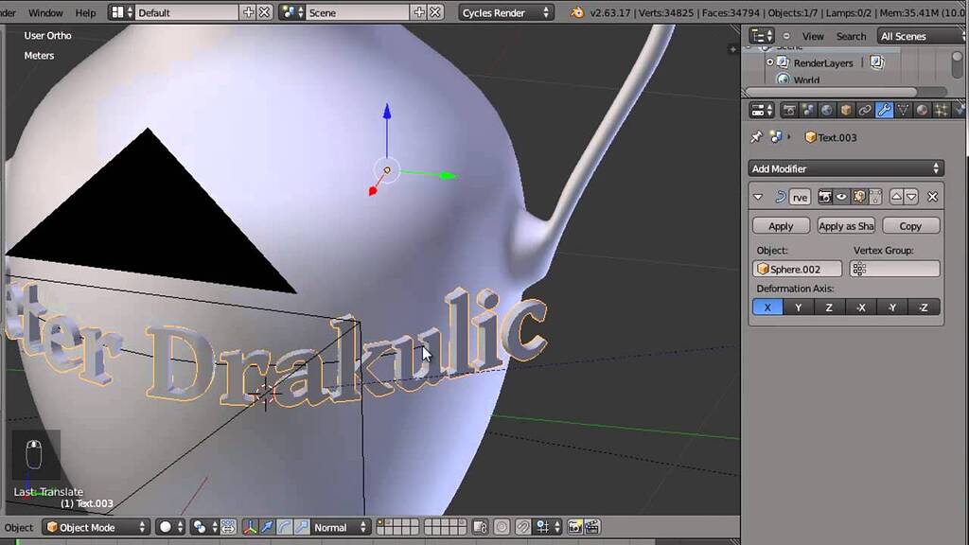The width and height of the screenshot is (969, 545).
Task: Click the Window menu
Action: [44, 12]
